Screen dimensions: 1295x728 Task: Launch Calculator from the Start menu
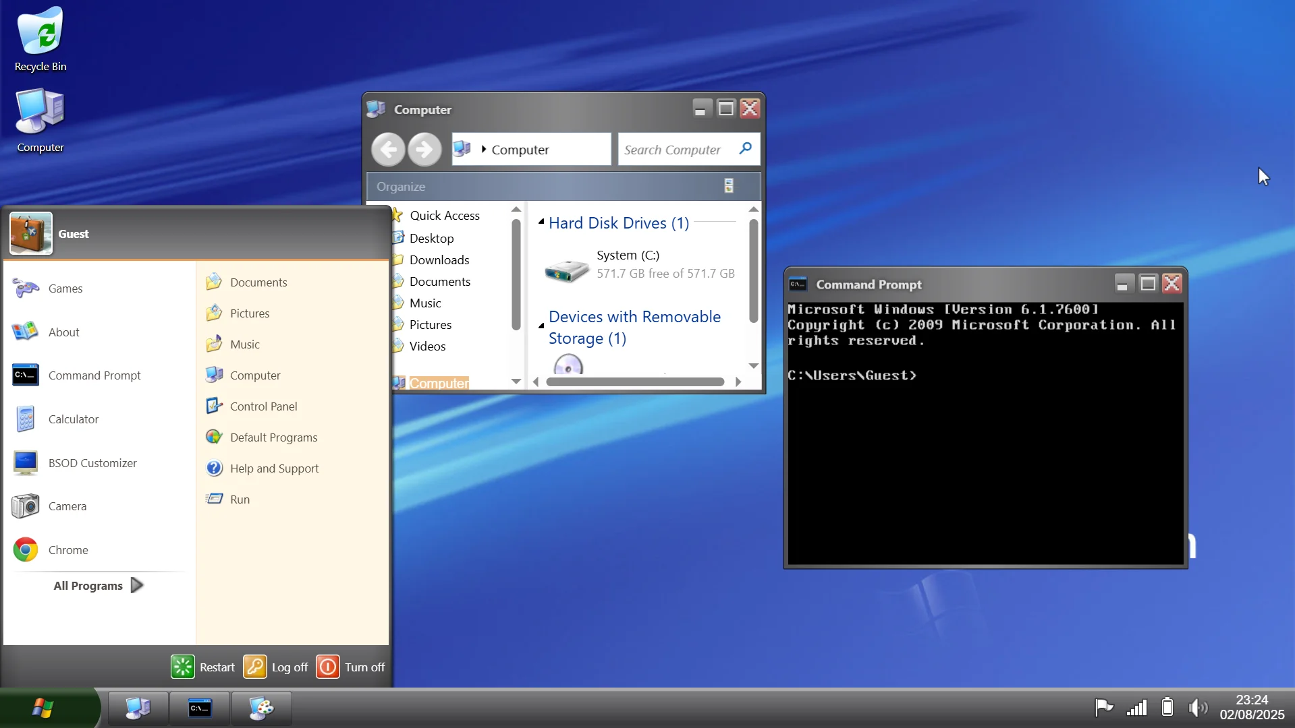point(74,419)
